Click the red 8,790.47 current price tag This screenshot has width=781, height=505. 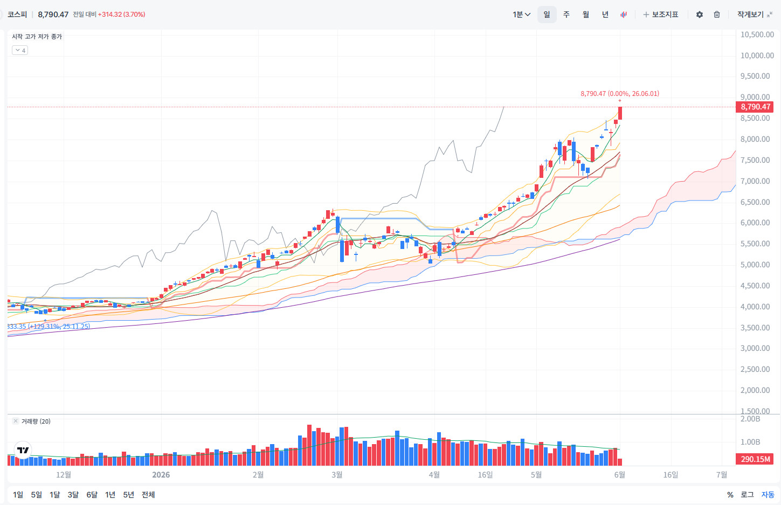(755, 107)
